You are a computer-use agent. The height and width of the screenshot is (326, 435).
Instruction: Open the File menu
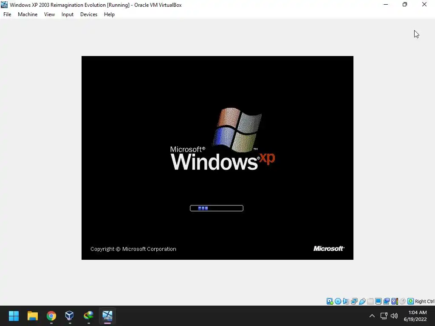point(7,14)
